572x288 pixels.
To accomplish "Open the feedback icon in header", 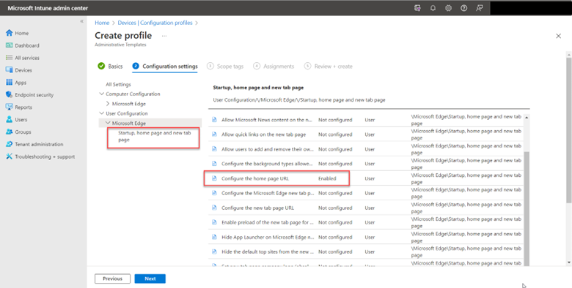I will pyautogui.click(x=480, y=8).
